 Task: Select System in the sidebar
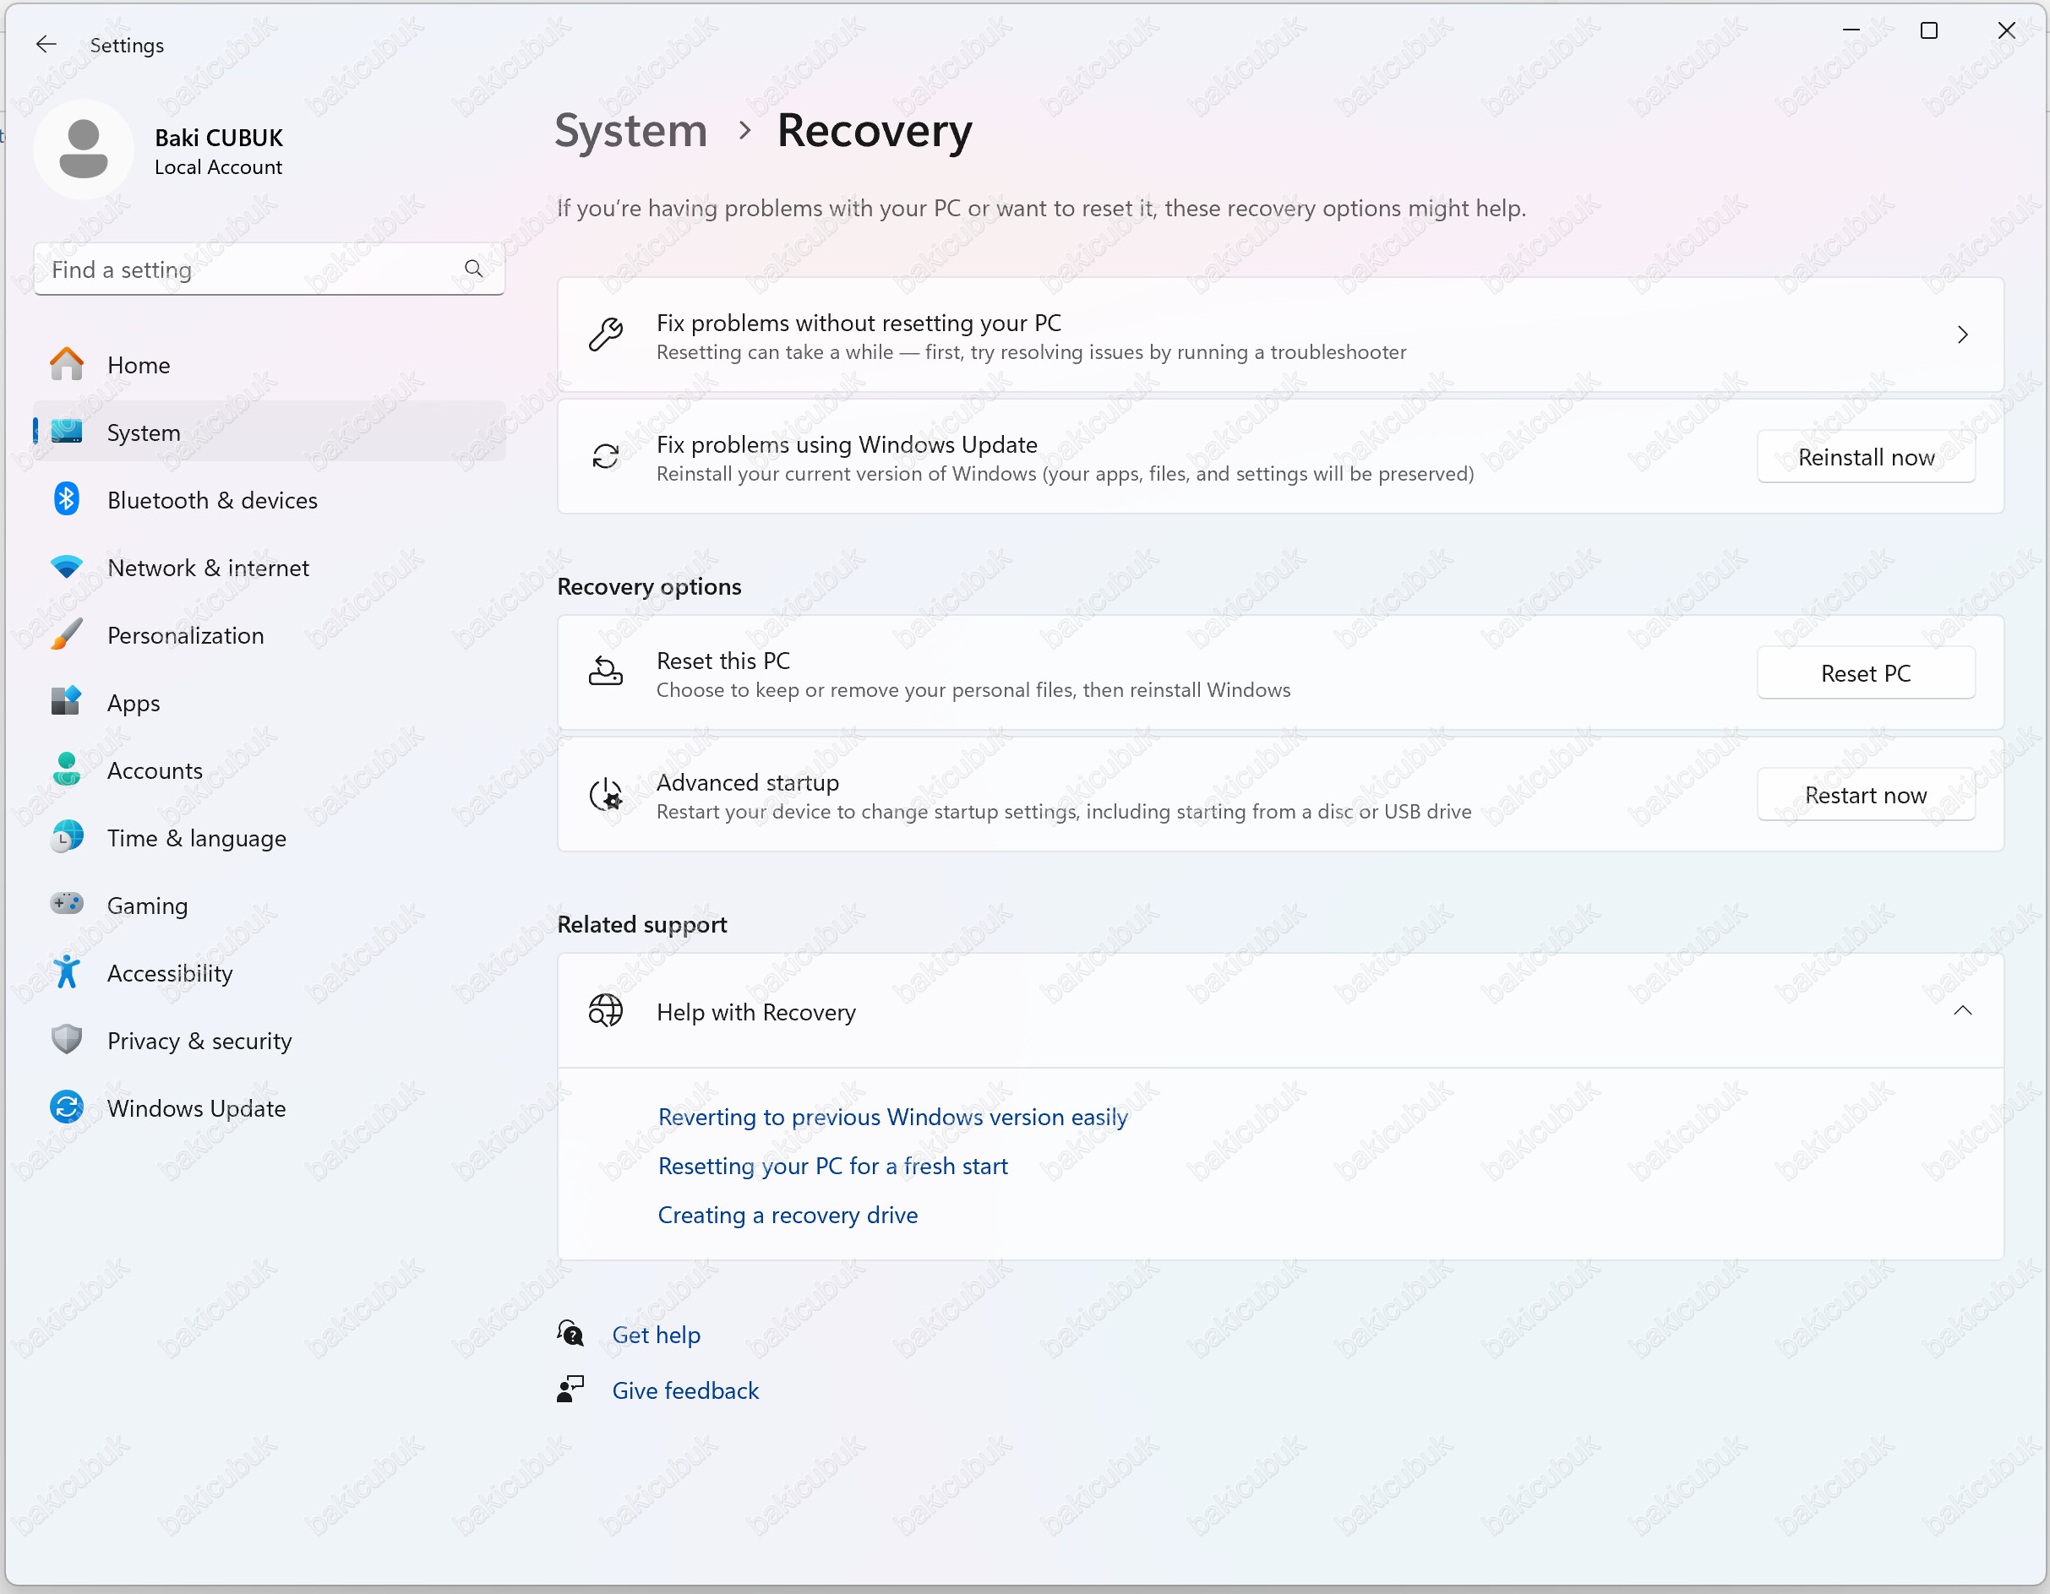coord(270,432)
